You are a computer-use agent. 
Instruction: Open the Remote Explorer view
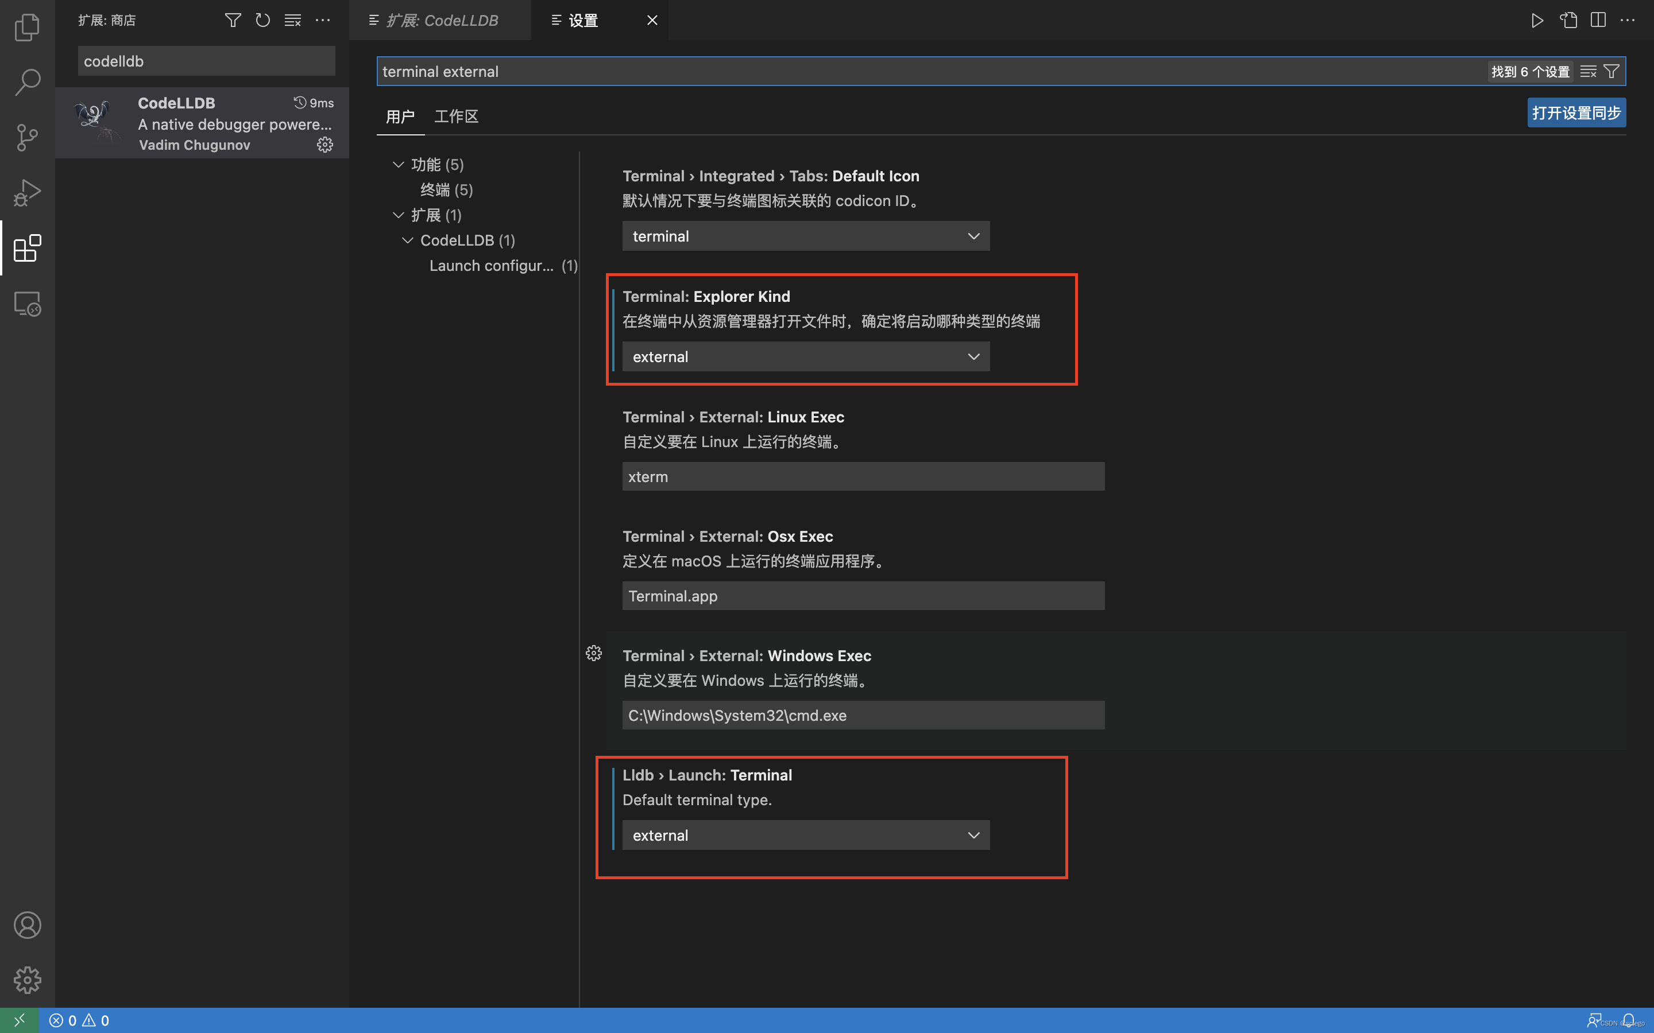[x=28, y=304]
